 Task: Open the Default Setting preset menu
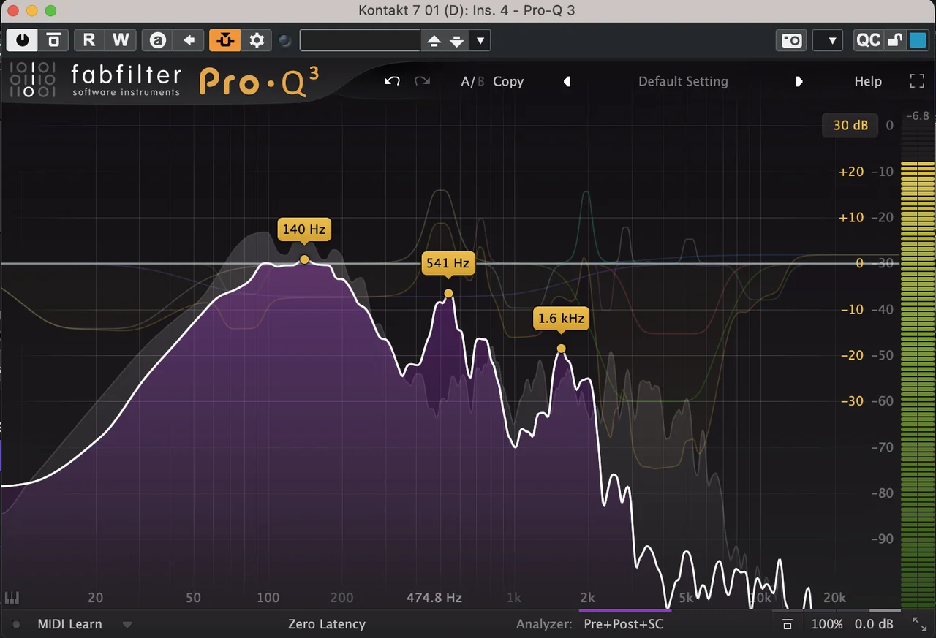pyautogui.click(x=682, y=81)
